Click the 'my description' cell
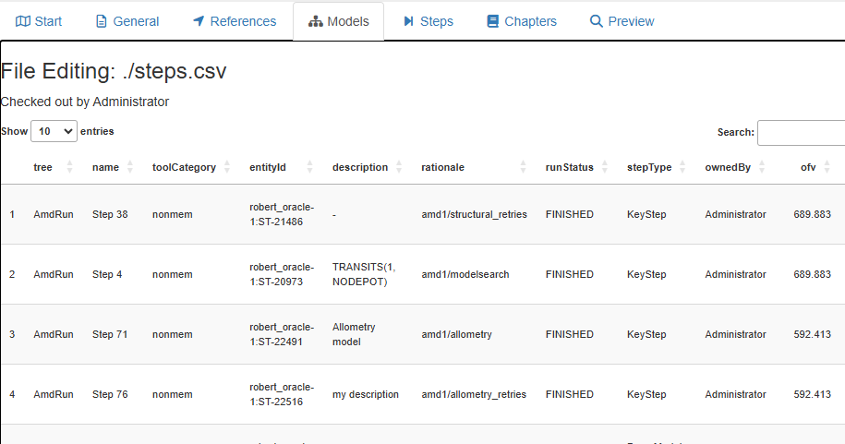The width and height of the screenshot is (845, 444). [x=366, y=394]
